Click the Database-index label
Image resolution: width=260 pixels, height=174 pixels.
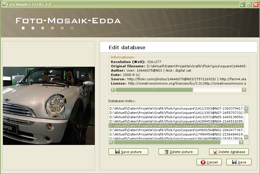pos(122,101)
